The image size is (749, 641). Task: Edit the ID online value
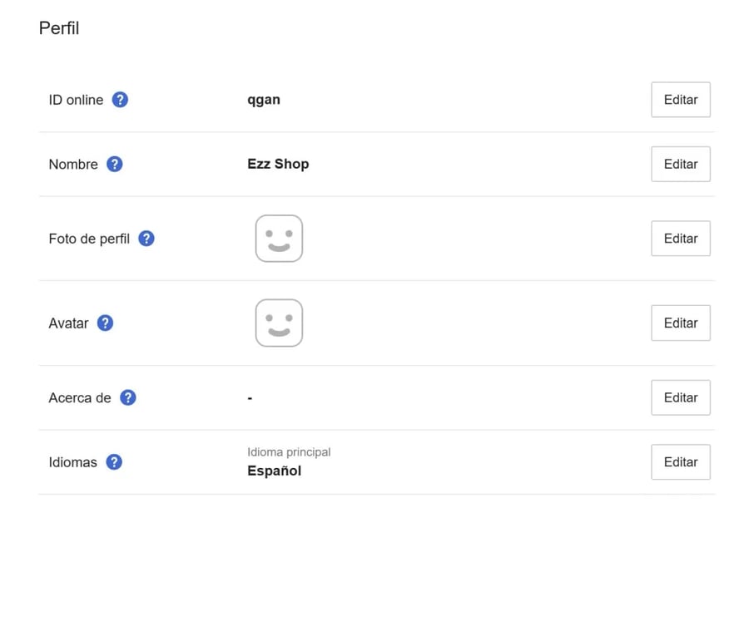[681, 100]
